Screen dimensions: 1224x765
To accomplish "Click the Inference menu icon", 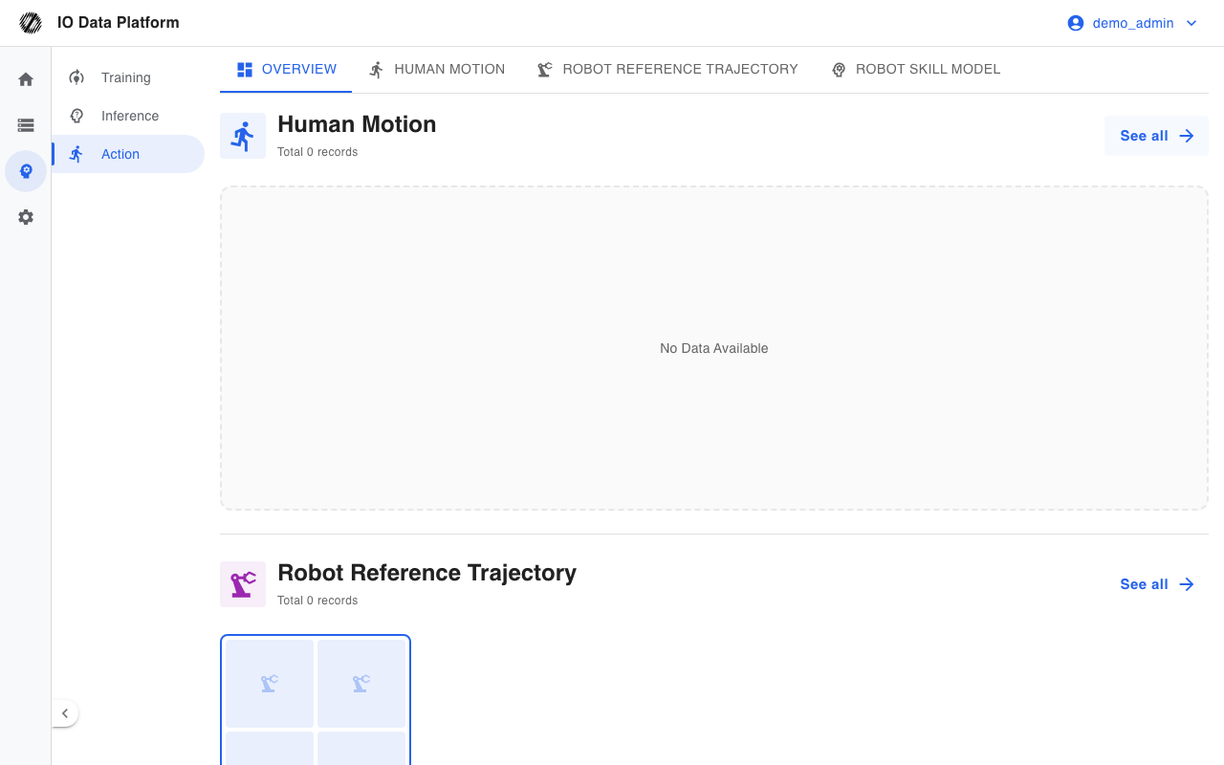I will 77,116.
